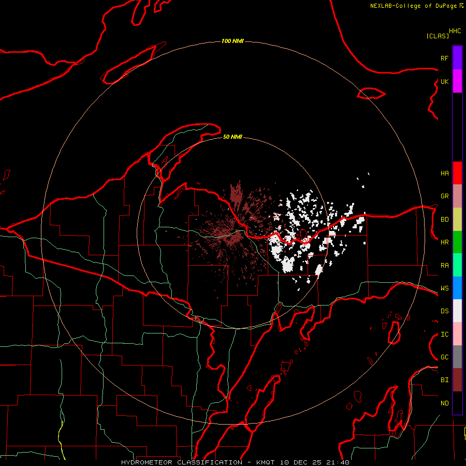Click the HA red legend color swatch
This screenshot has height=466, width=466.
coord(457,173)
